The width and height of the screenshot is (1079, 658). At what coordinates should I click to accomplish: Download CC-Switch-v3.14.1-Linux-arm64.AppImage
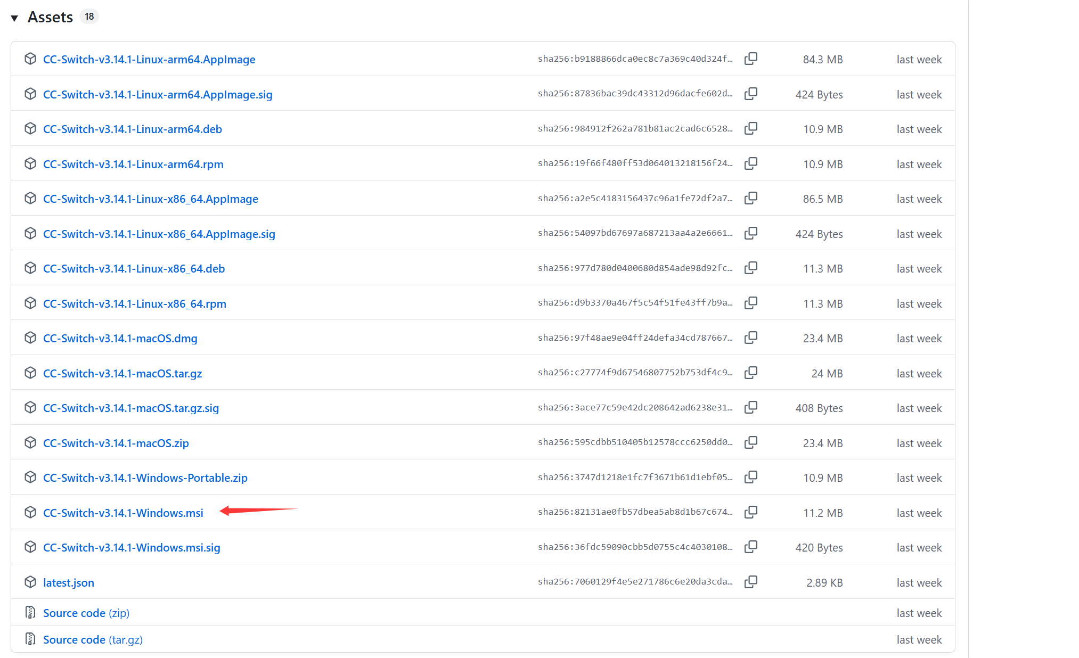[149, 59]
